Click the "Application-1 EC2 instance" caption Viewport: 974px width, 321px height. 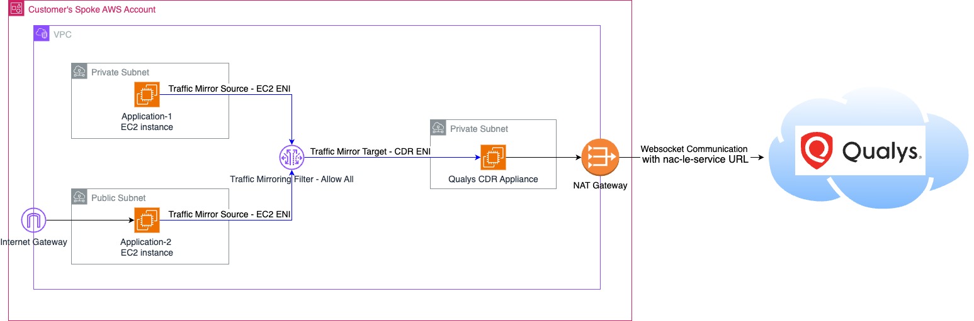pyautogui.click(x=147, y=121)
